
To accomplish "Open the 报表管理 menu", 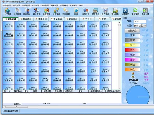I will [54, 5].
